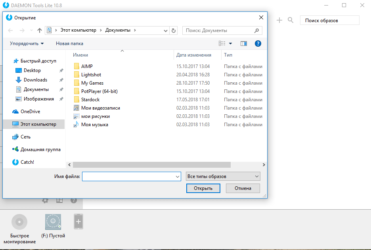Click the scrollbar right arrow
The width and height of the screenshot is (371, 250).
[x=264, y=165]
